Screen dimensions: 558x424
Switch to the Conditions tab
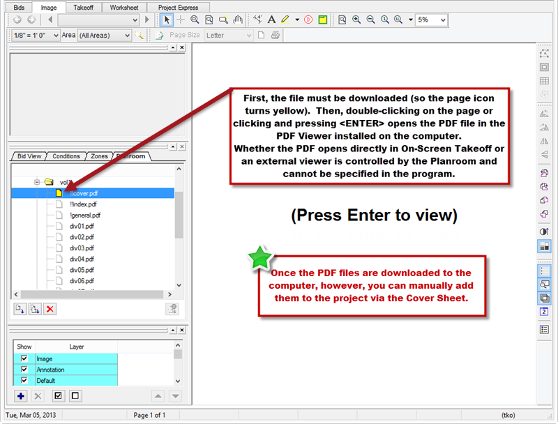[x=66, y=156]
